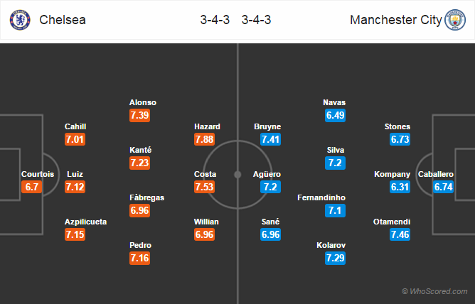Select the Azpilicueta player name
The width and height of the screenshot is (475, 304).
[x=86, y=222]
